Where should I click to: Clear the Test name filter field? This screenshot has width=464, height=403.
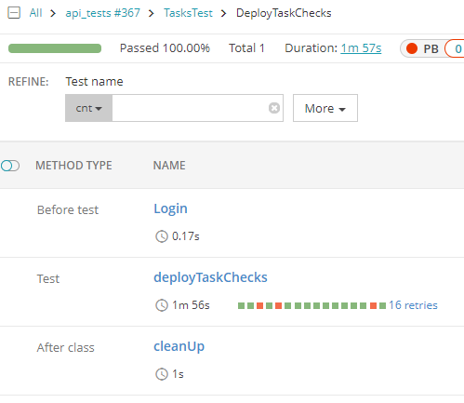click(274, 108)
